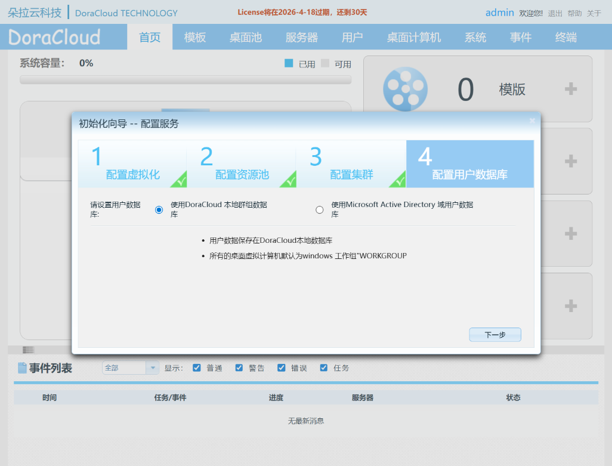
Task: Open the 用户 tab
Action: pos(352,37)
